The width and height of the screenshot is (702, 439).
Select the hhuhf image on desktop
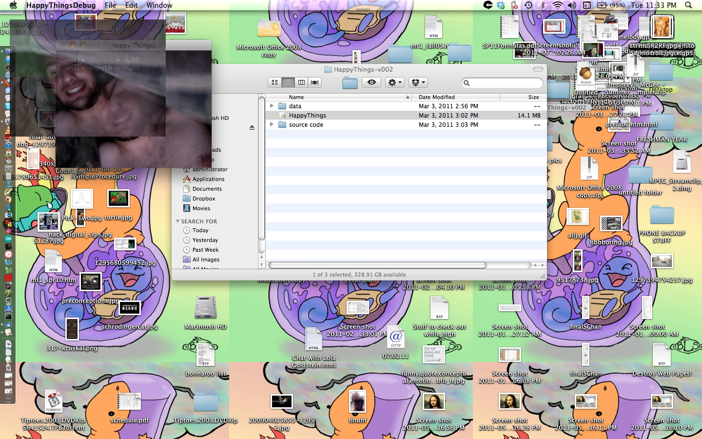[x=357, y=402]
